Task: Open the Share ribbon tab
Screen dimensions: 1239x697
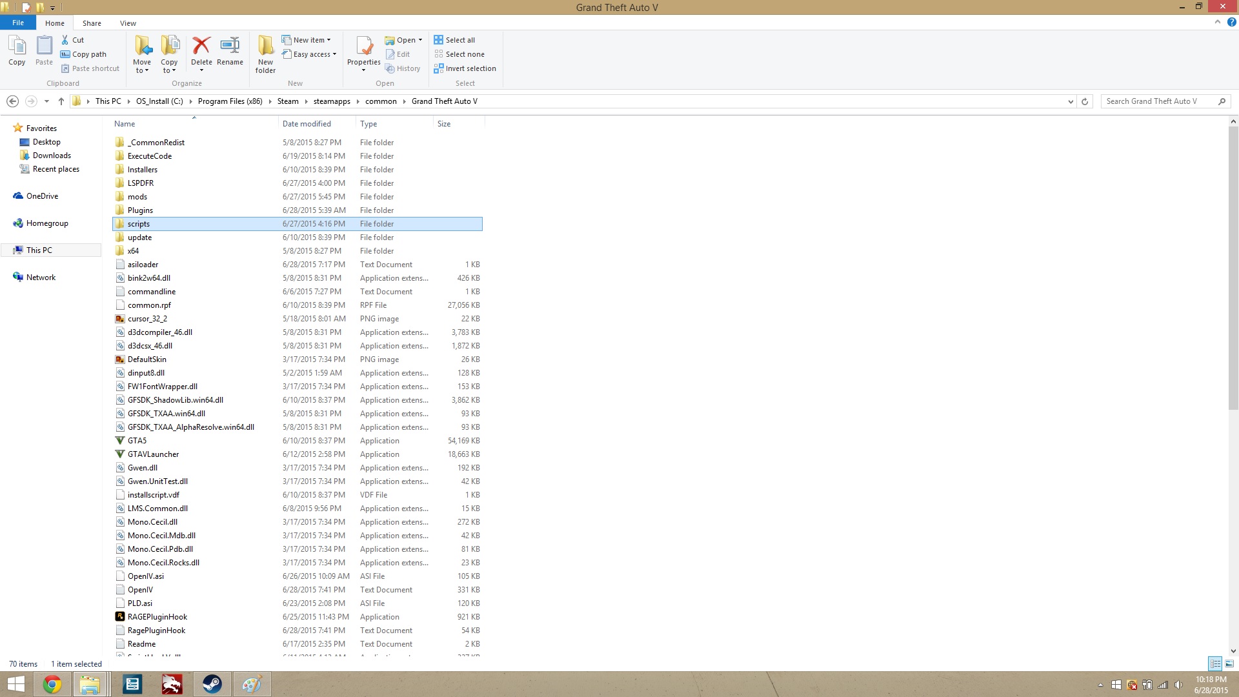Action: click(x=92, y=23)
